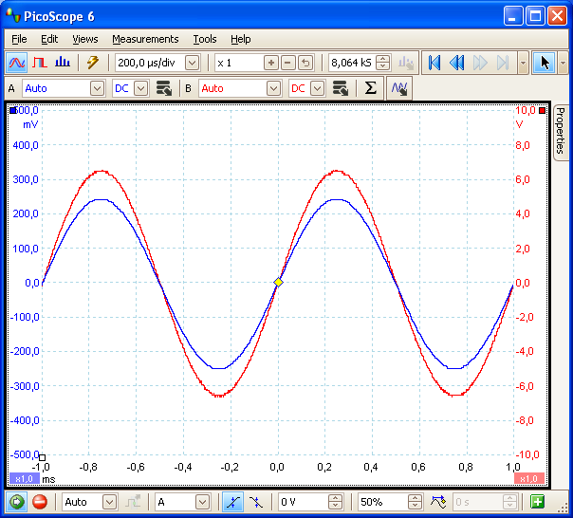Open reference waveforms icon
The width and height of the screenshot is (573, 518).
(x=399, y=88)
